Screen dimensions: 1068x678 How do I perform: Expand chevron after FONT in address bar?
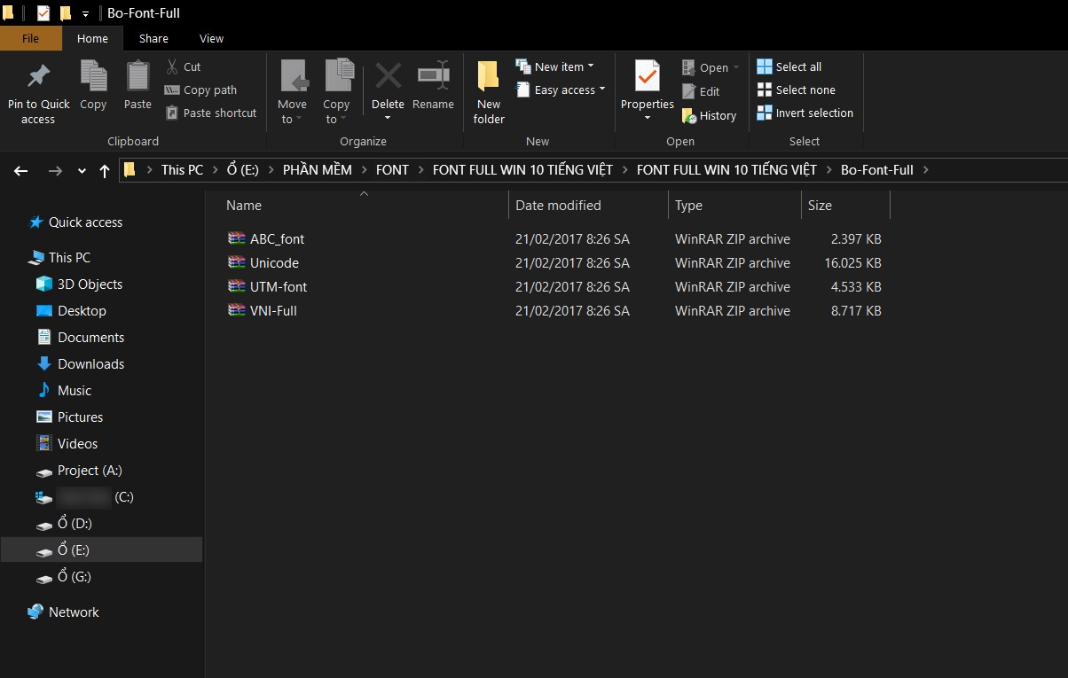pyautogui.click(x=420, y=169)
